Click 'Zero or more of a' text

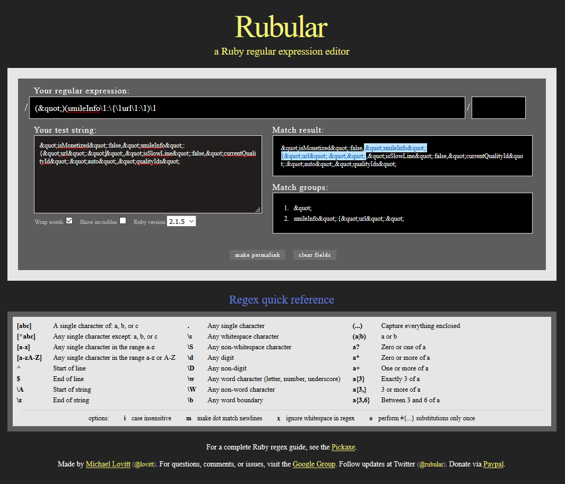405,358
